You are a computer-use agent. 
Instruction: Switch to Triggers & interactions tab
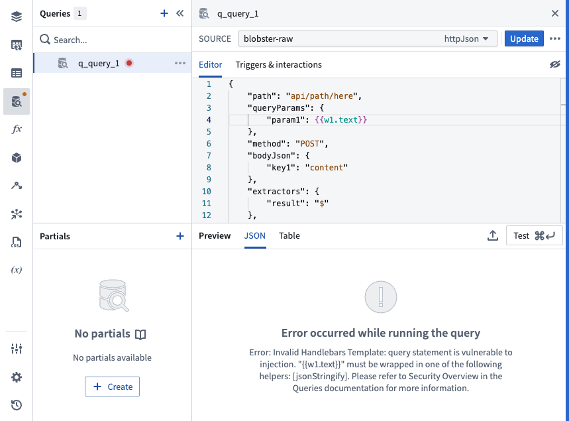point(278,65)
